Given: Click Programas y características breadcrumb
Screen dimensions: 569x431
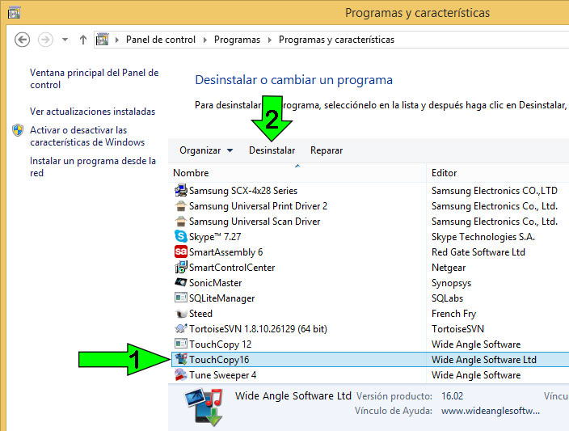Looking at the screenshot, I should pos(336,40).
